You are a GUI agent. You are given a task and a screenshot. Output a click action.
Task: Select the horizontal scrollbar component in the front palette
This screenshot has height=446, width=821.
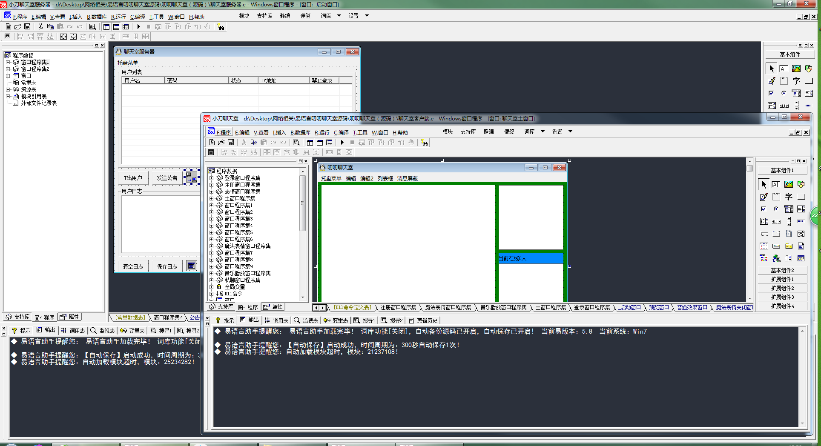click(776, 221)
